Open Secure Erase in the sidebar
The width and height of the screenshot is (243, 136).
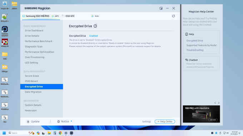click(x=32, y=76)
